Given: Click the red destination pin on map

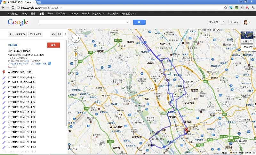Looking at the screenshot, I should pyautogui.click(x=186, y=131).
